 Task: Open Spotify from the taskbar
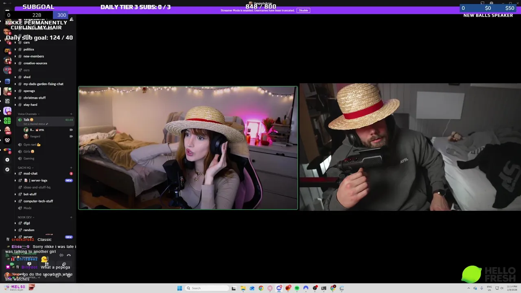coord(297,288)
